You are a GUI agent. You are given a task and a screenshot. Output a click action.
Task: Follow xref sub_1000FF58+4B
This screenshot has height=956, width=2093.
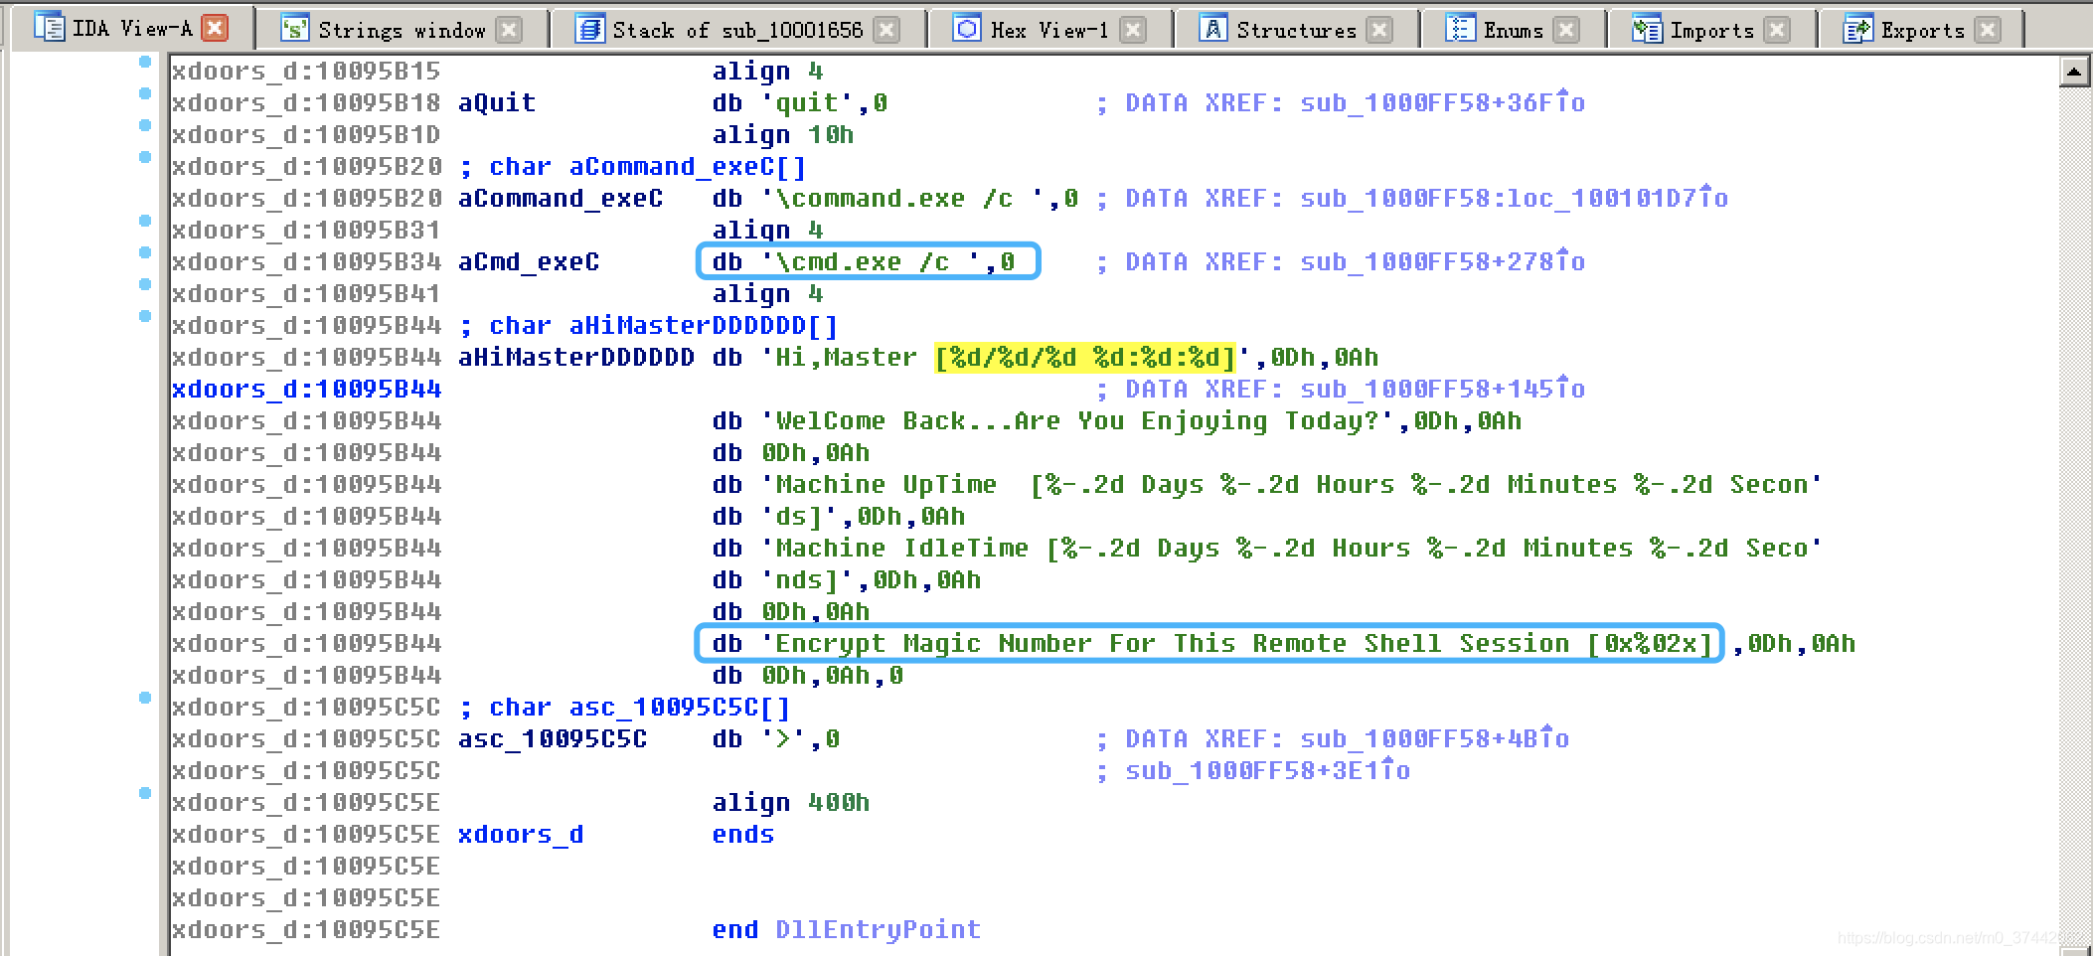[1434, 738]
